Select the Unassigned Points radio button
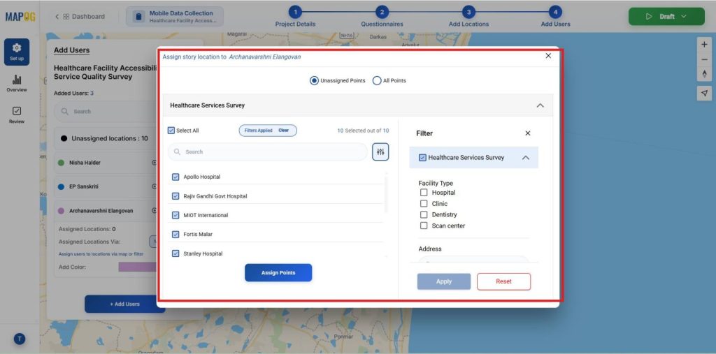 click(314, 81)
